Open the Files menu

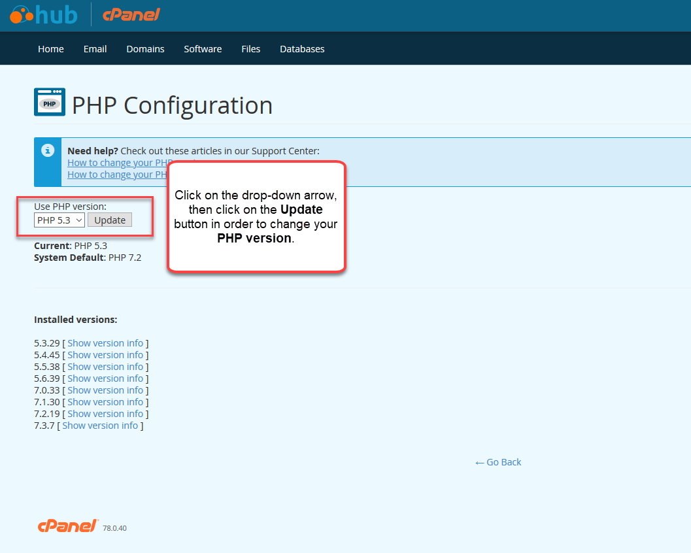(250, 49)
